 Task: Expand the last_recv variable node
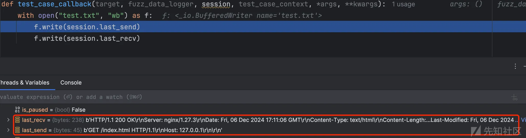click(8, 120)
